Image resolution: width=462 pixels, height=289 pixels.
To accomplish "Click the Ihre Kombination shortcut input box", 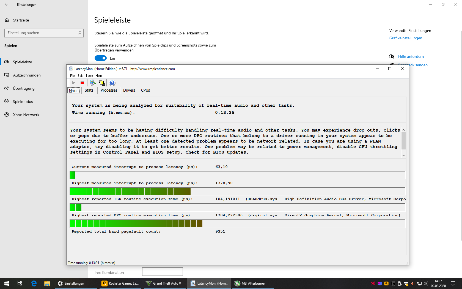I will pyautogui.click(x=163, y=272).
